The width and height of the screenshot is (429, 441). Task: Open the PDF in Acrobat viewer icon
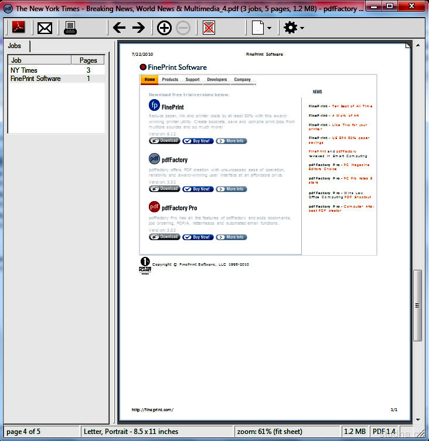click(19, 28)
